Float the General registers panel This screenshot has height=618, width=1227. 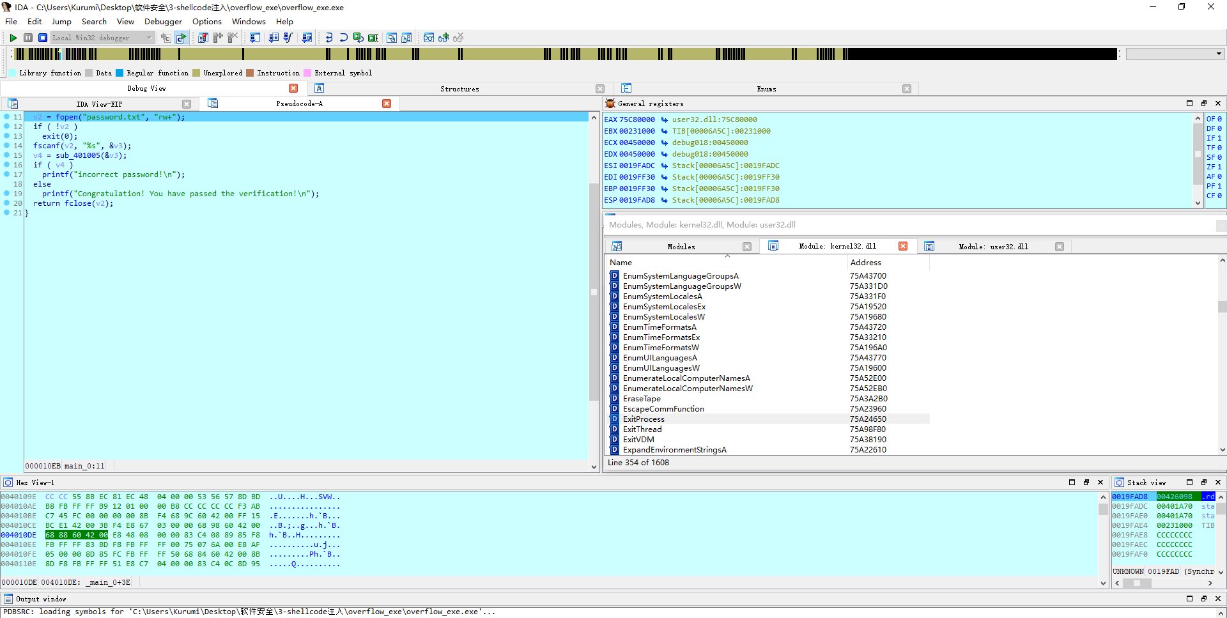point(1204,104)
